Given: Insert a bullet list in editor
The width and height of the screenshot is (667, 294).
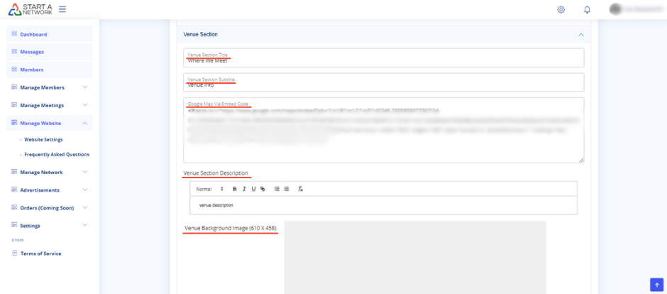Looking at the screenshot, I should (x=287, y=189).
